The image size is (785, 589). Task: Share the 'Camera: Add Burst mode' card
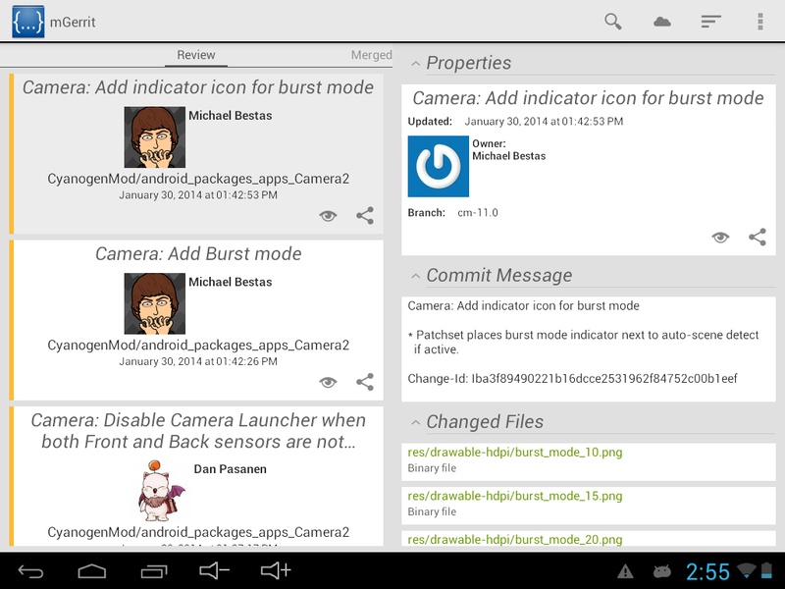[365, 382]
